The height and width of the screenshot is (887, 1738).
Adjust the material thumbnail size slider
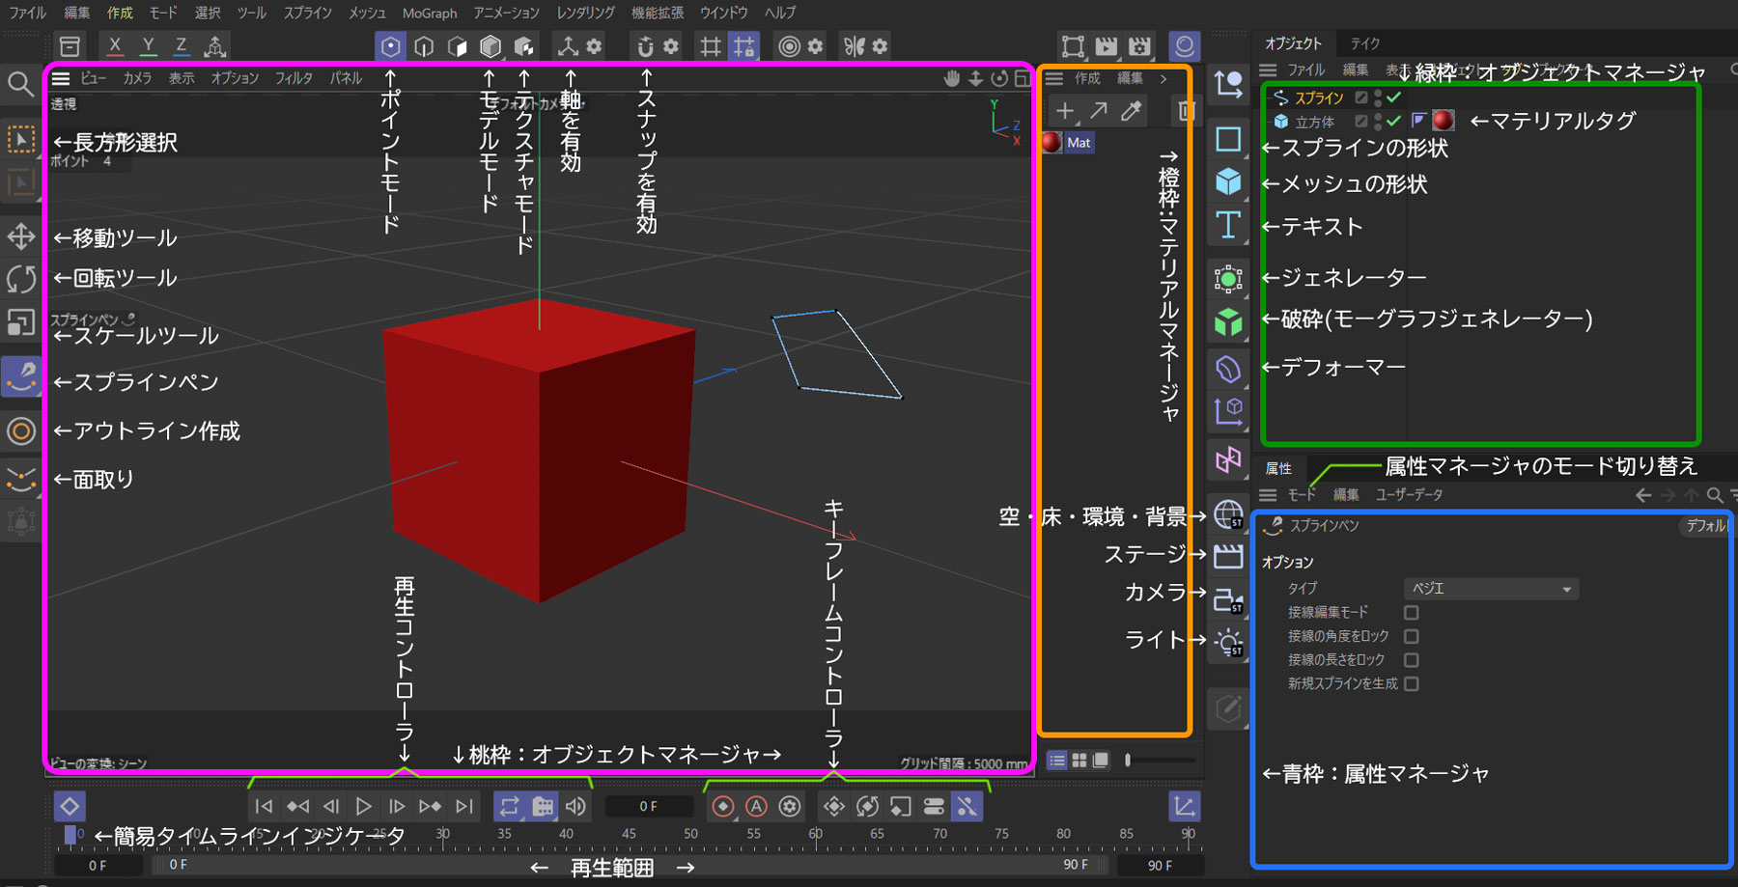(x=1129, y=761)
